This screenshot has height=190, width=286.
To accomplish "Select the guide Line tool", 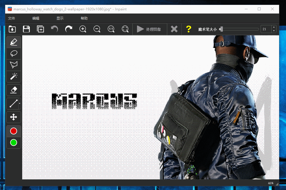I will [x=13, y=103].
